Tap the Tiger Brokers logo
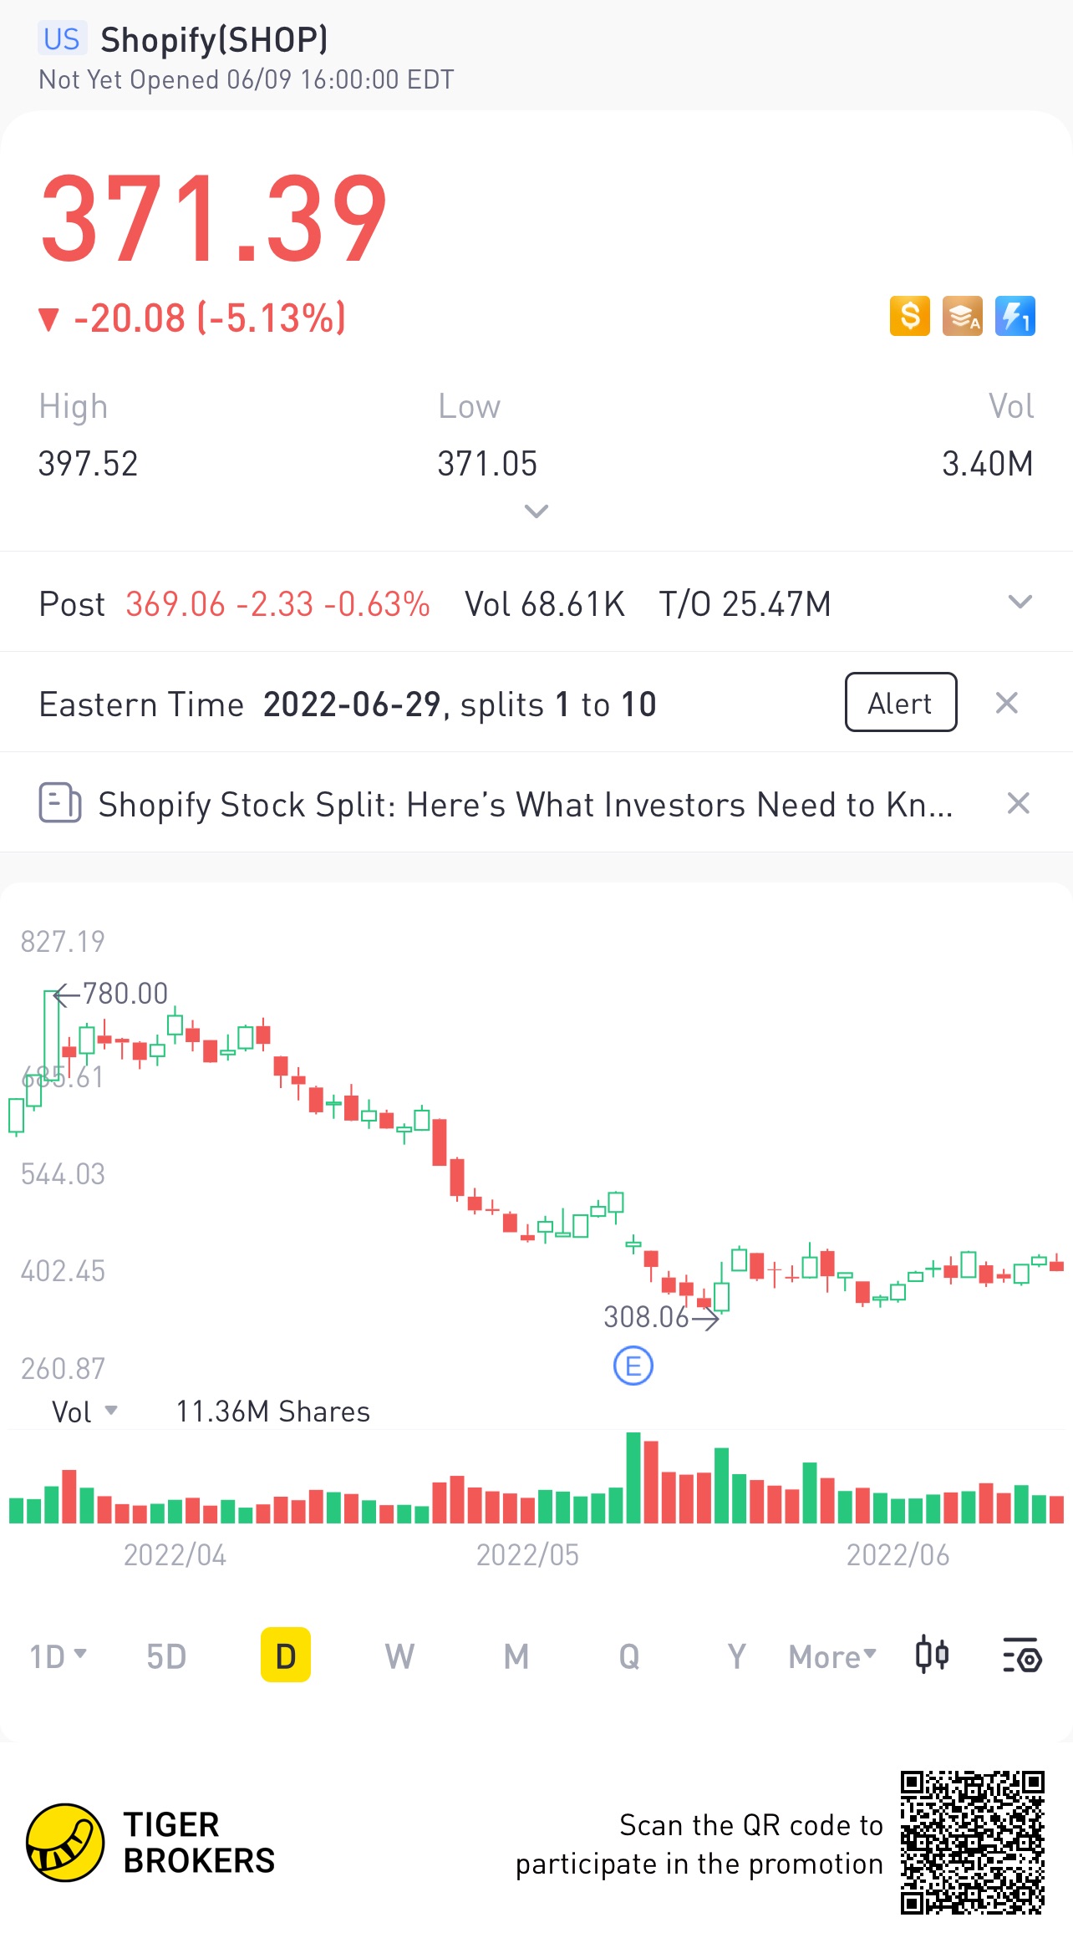 [150, 1842]
